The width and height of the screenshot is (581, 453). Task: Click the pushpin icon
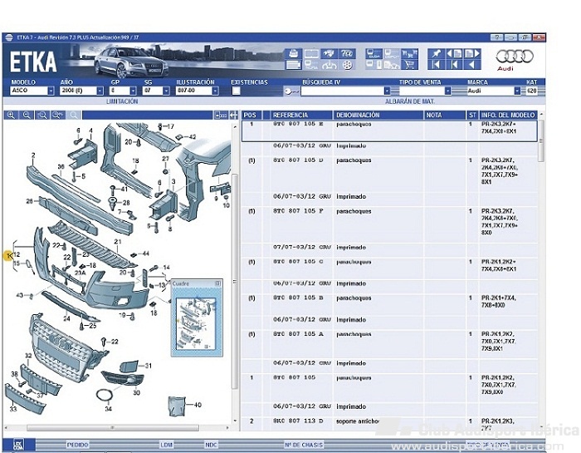pos(436,53)
